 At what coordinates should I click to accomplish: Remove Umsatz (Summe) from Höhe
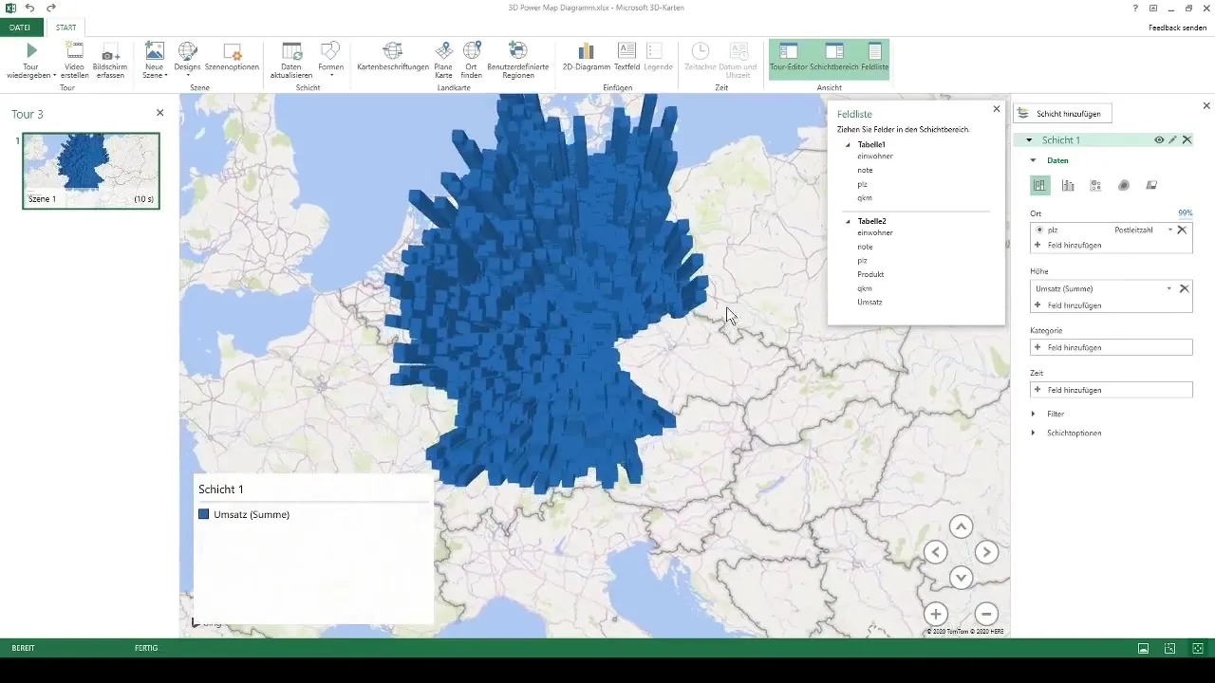pyautogui.click(x=1184, y=288)
